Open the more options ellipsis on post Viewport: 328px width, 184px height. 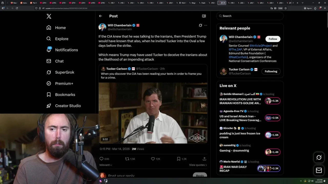tap(206, 25)
